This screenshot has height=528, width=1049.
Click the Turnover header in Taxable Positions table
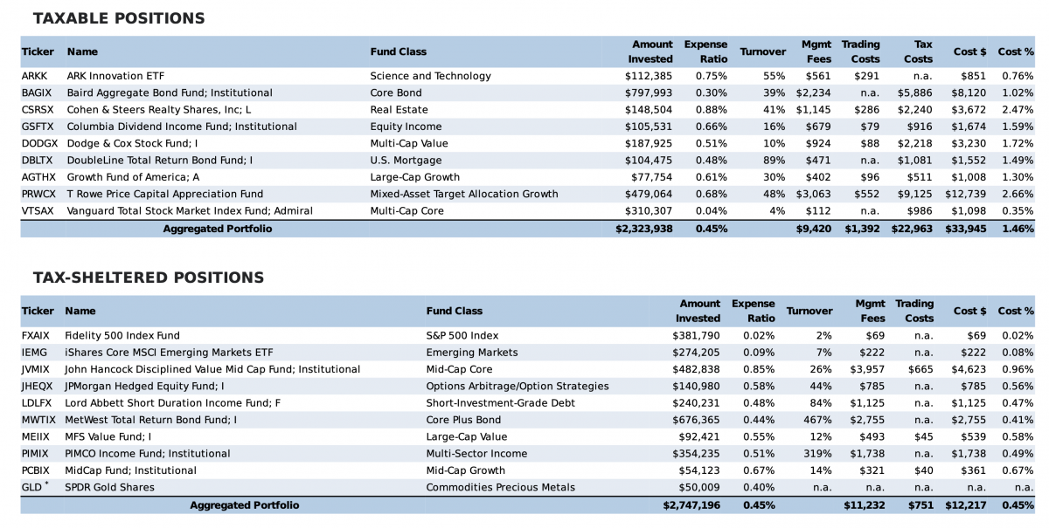coord(762,51)
